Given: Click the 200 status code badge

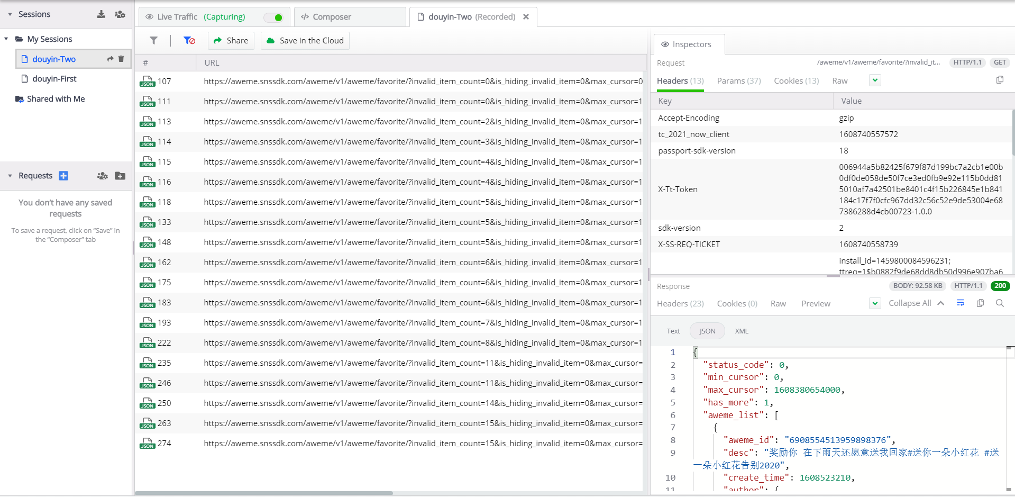Looking at the screenshot, I should point(1000,286).
